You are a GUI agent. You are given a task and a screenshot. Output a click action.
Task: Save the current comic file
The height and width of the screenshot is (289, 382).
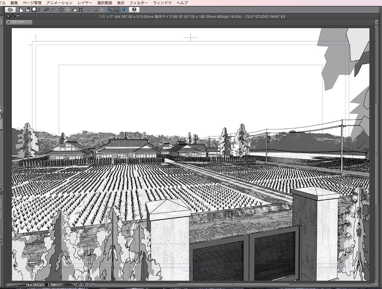pos(34,10)
